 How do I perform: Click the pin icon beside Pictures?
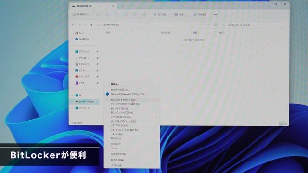[97, 71]
